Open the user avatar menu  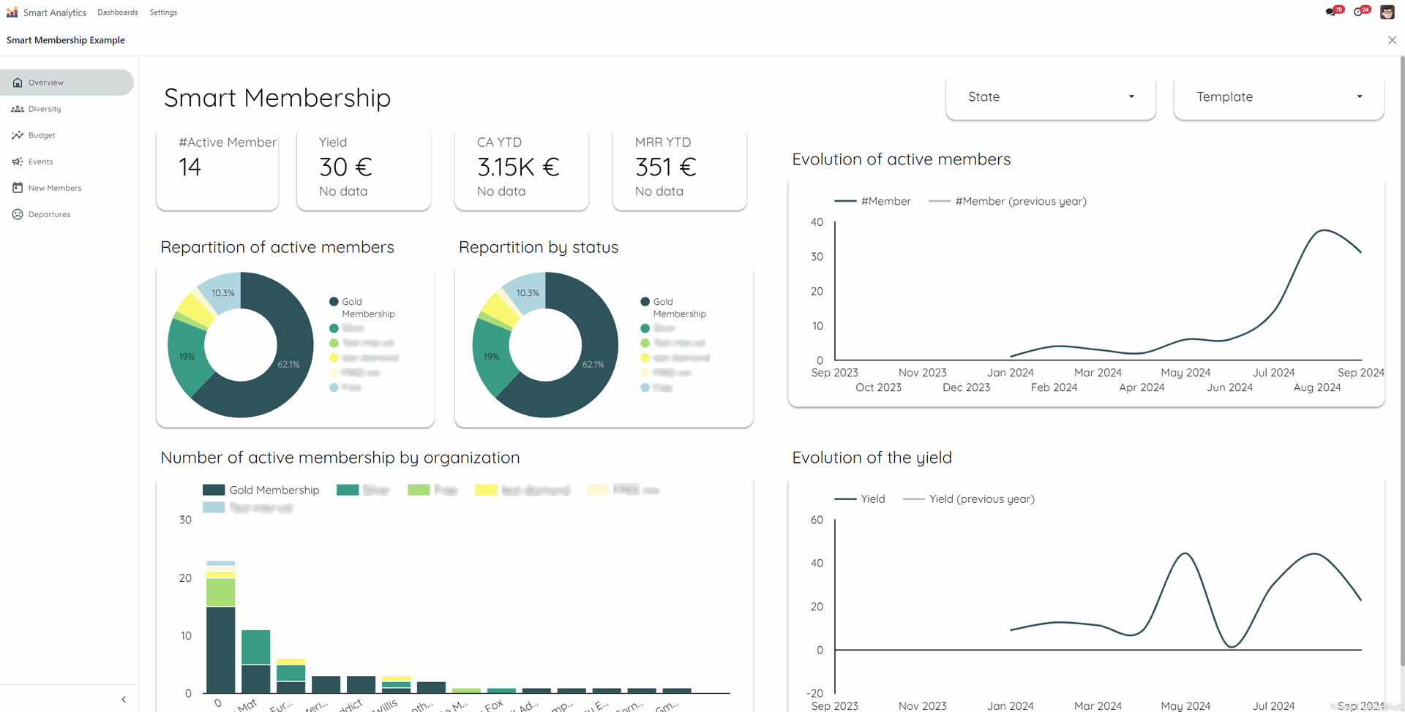(x=1387, y=12)
